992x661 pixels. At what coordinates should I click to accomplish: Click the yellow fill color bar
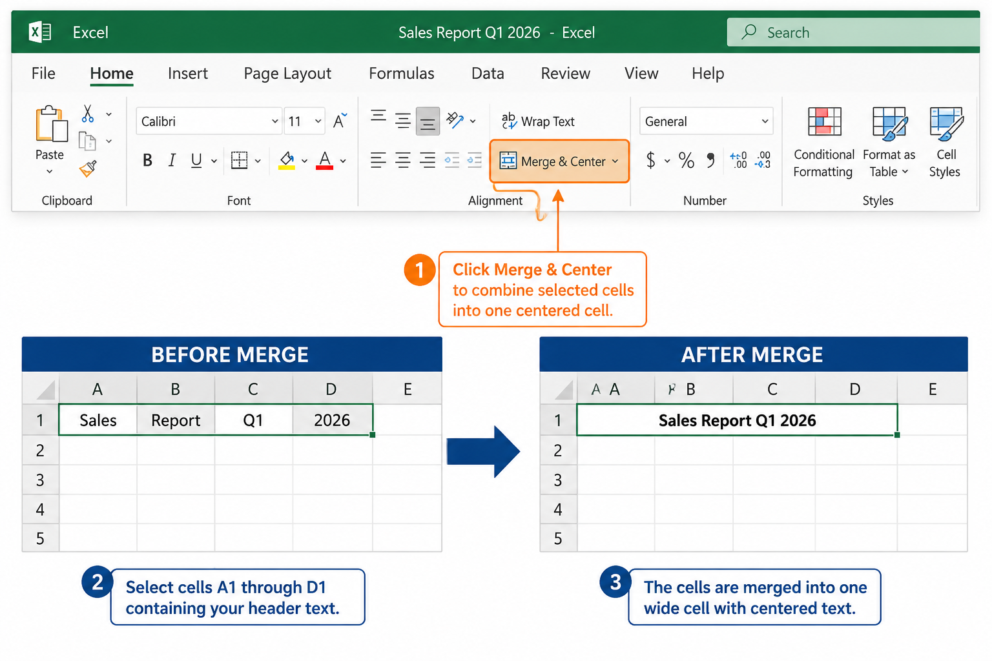pyautogui.click(x=287, y=168)
